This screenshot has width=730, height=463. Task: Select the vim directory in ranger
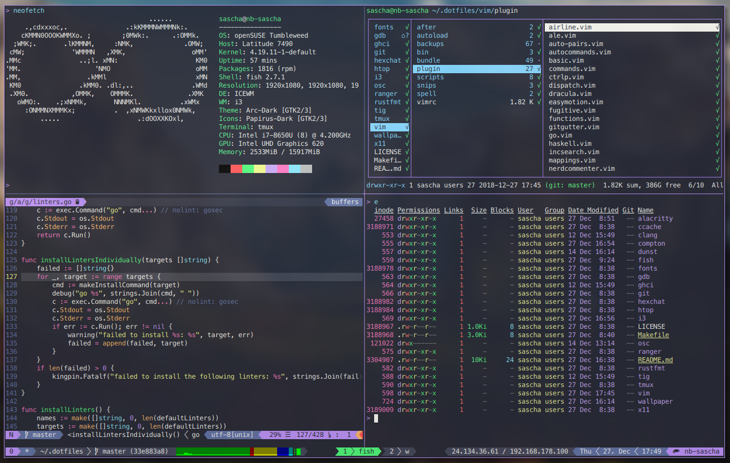pos(390,127)
